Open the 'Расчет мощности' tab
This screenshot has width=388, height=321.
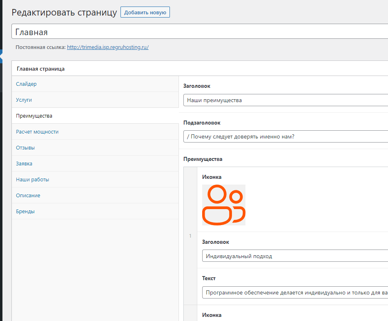click(95, 132)
